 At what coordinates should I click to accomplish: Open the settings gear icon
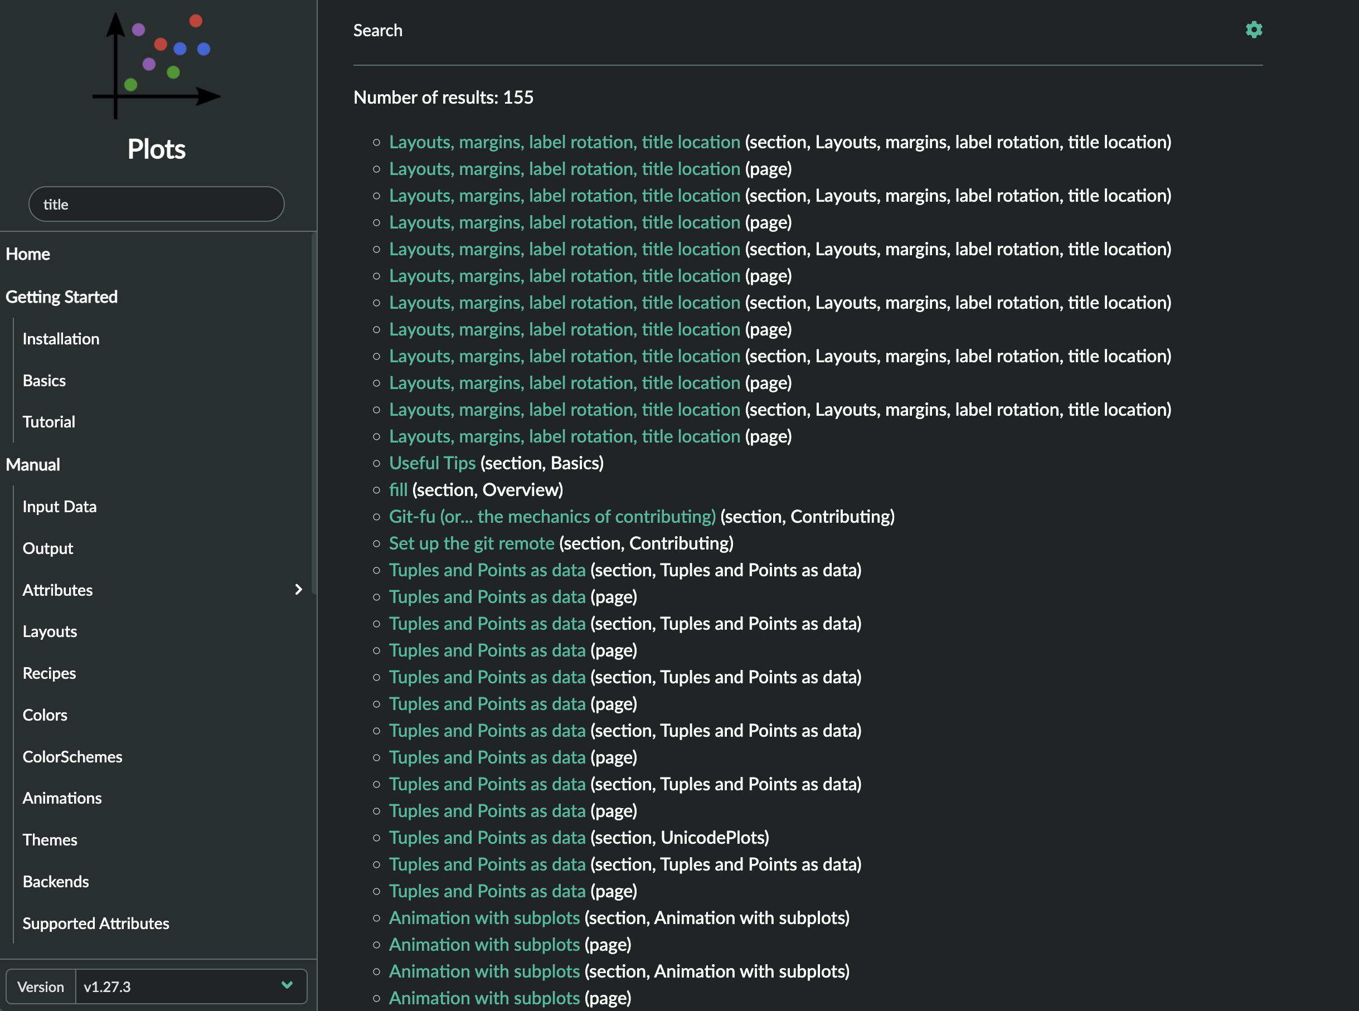click(1254, 30)
